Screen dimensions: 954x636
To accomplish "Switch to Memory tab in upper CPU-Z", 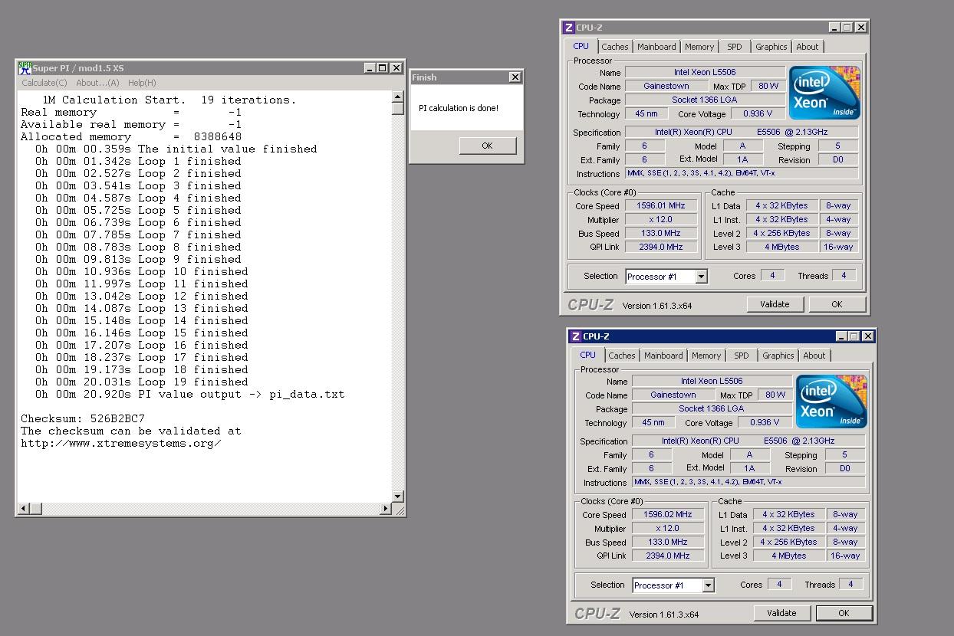I will tap(699, 47).
